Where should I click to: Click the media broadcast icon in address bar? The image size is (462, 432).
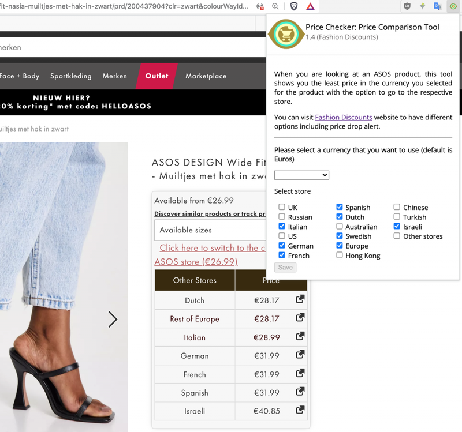260,6
